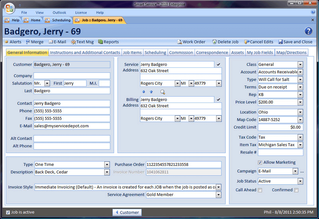Toggle the Job is active checkbox
The width and height of the screenshot is (319, 219).
pos(8,213)
